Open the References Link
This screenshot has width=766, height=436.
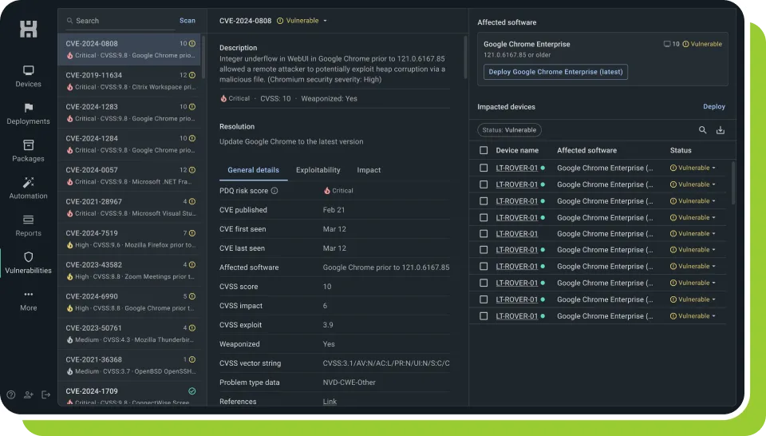330,402
